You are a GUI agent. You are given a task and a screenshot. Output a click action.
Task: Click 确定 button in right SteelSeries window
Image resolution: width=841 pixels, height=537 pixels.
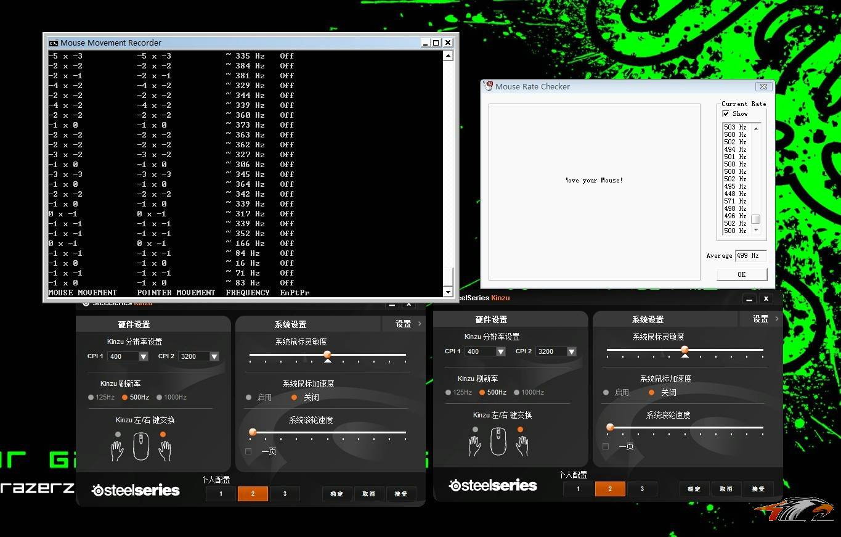[x=694, y=489]
